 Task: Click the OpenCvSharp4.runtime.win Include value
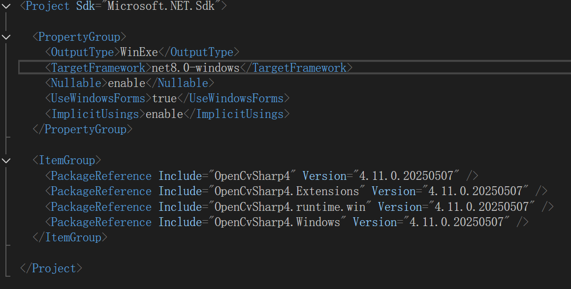(x=290, y=207)
